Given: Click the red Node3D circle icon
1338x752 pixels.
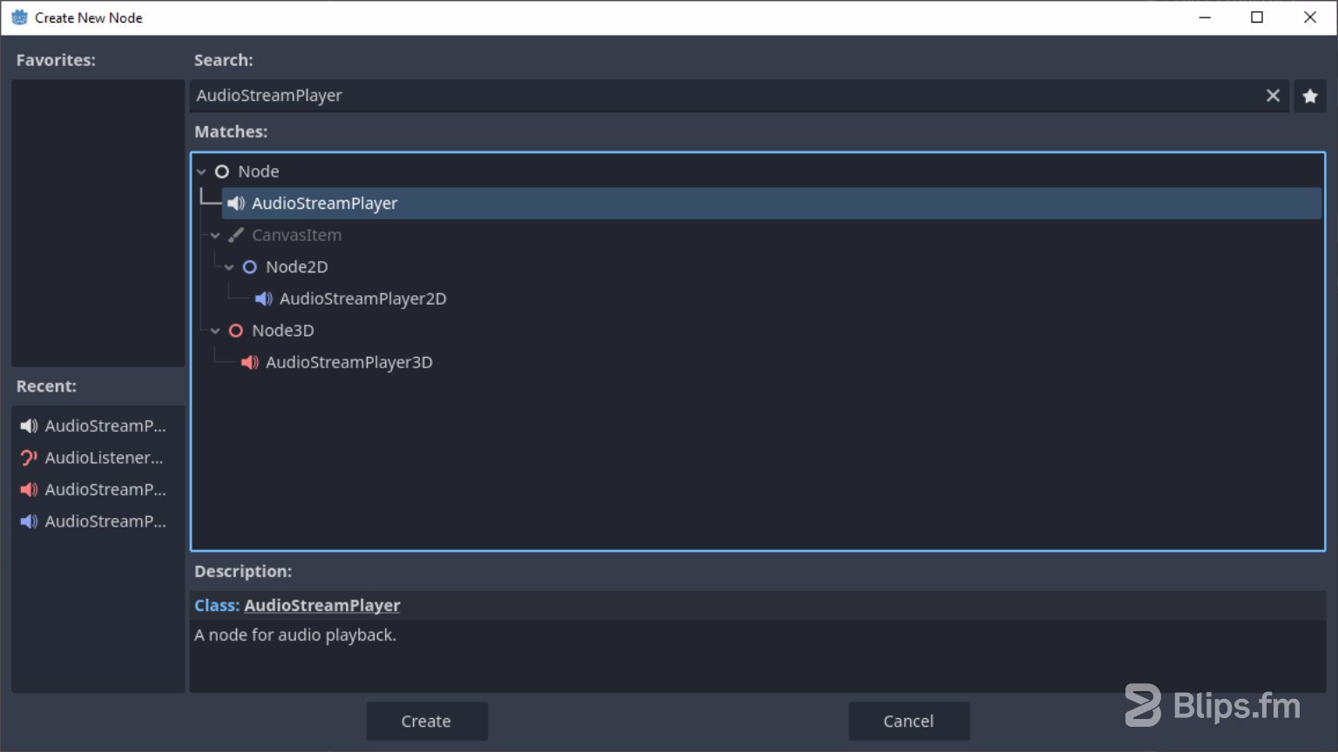Looking at the screenshot, I should point(236,331).
